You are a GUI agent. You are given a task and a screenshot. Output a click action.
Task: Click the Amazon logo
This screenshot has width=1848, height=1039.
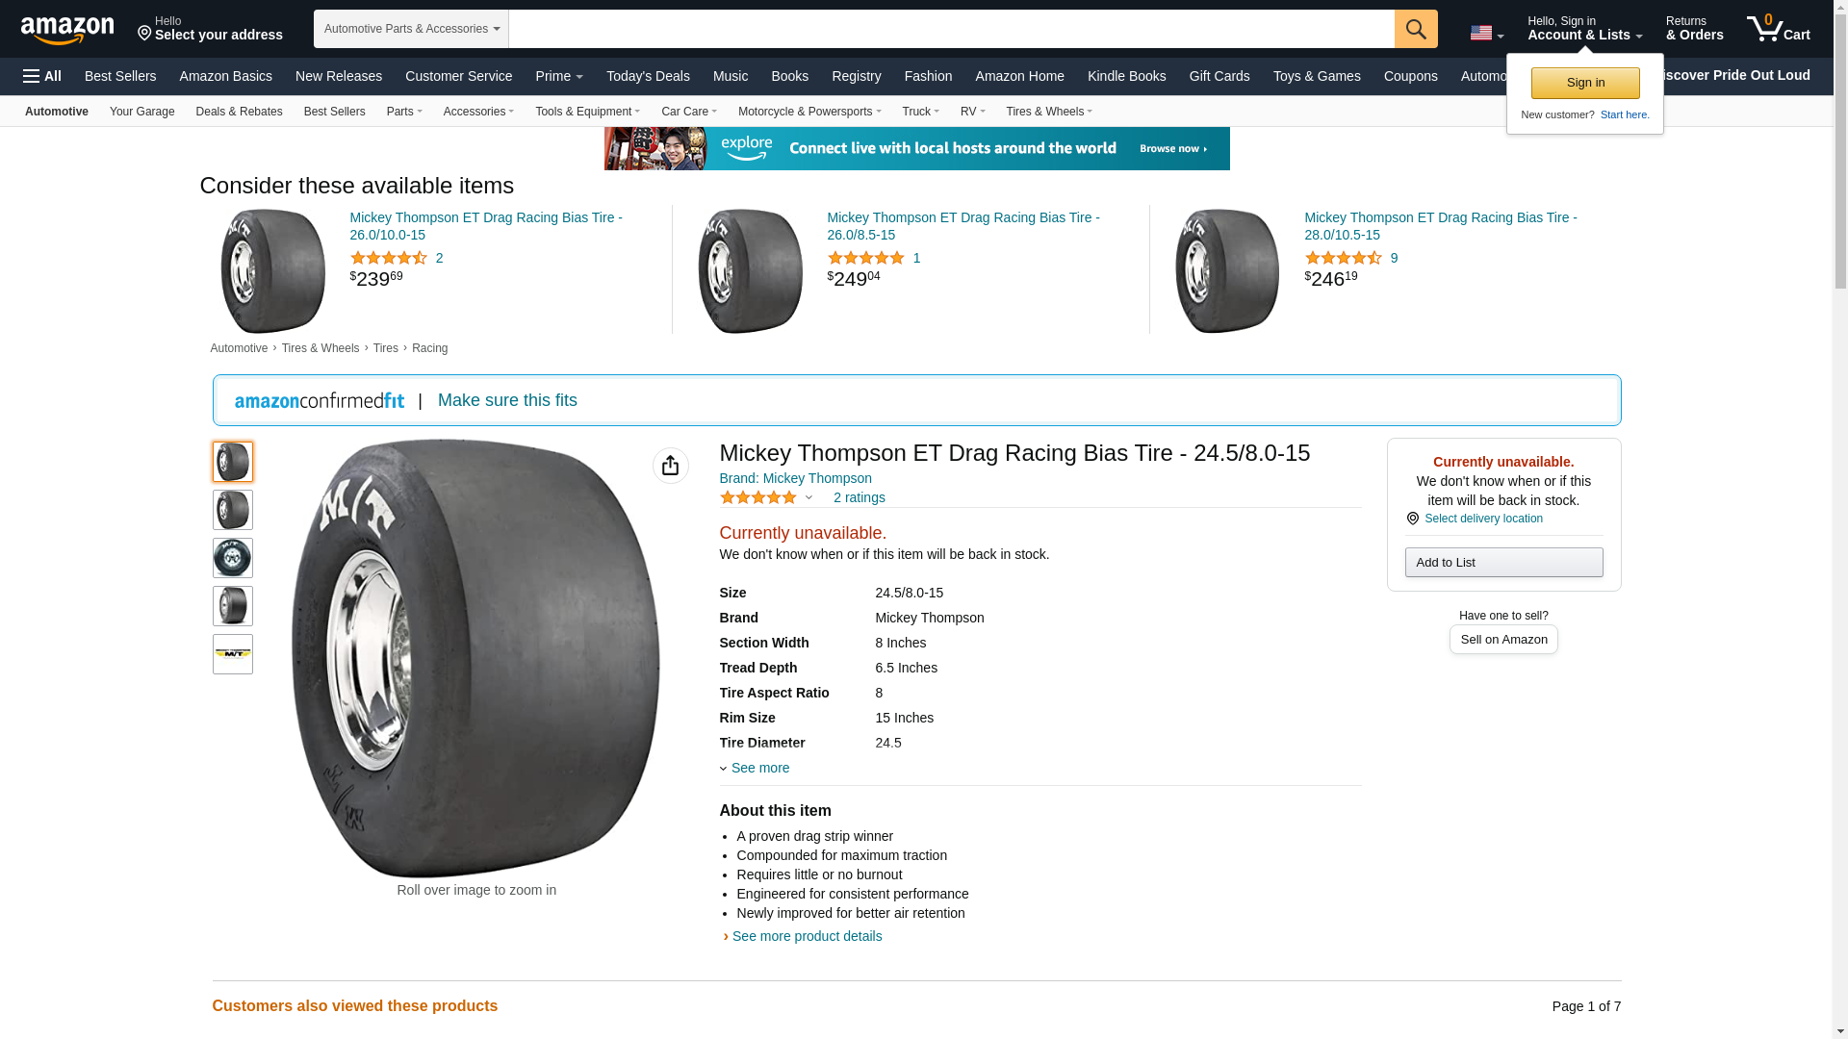point(67,30)
